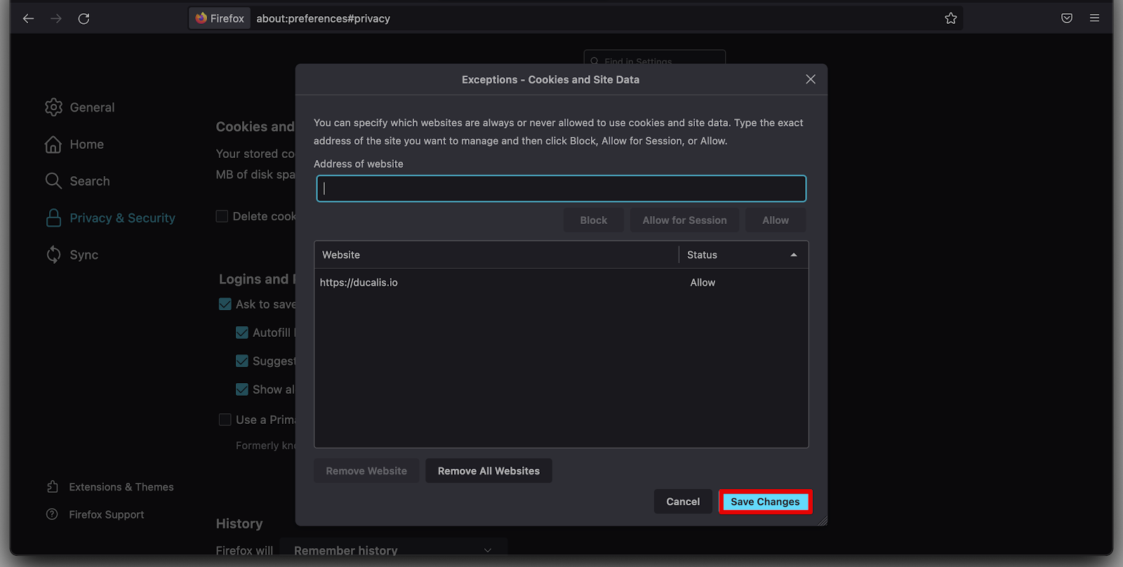Open the Pocket save icon
Image resolution: width=1123 pixels, height=567 pixels.
[x=1066, y=19]
